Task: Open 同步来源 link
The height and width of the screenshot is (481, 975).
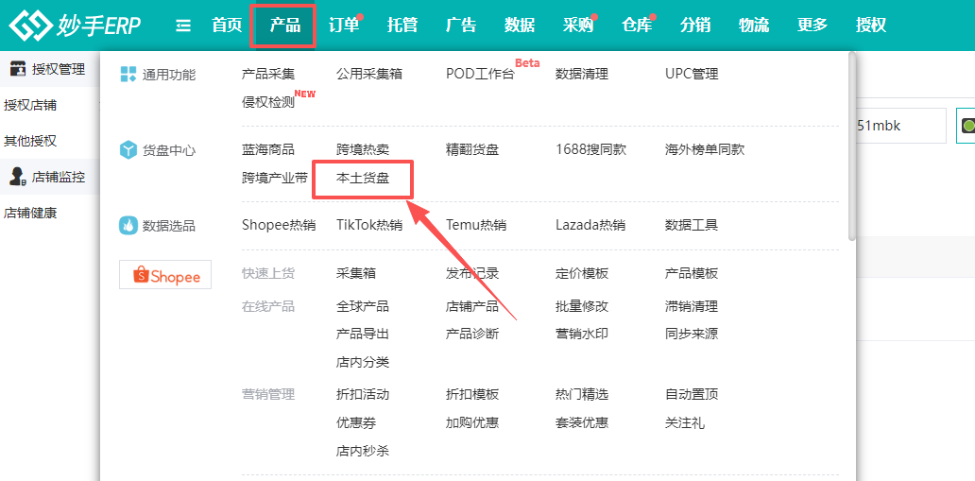Action: pos(692,335)
